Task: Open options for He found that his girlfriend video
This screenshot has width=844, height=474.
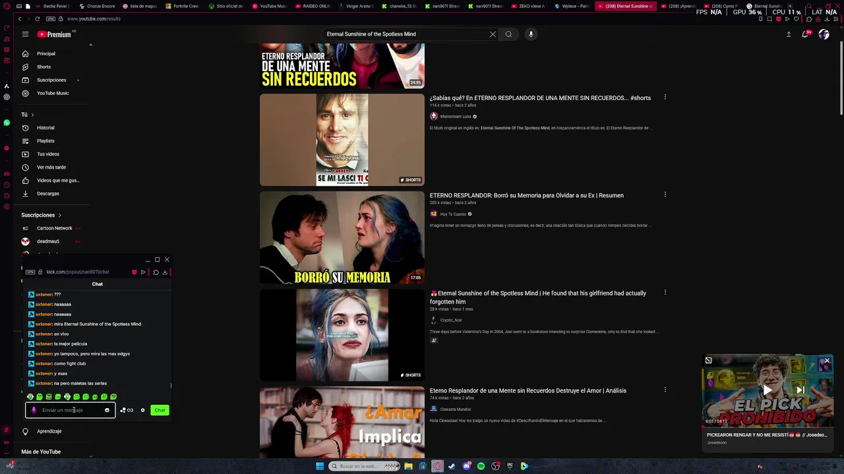Action: point(665,292)
